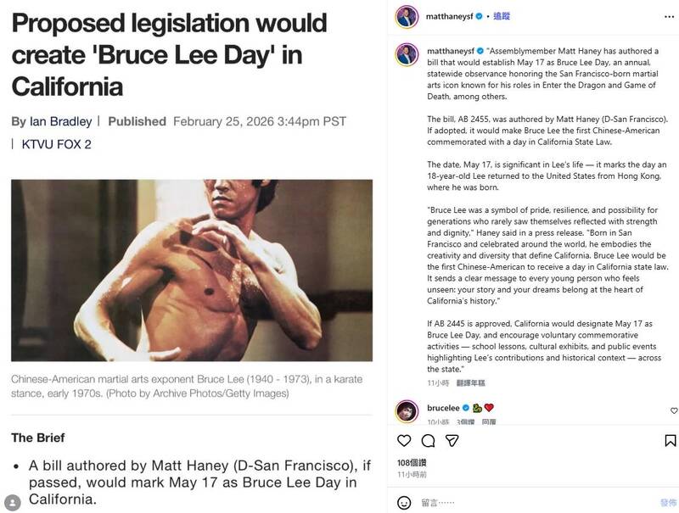This screenshot has width=679, height=513.
Task: Open matthaneysf profile picture in post header
Action: (407, 16)
